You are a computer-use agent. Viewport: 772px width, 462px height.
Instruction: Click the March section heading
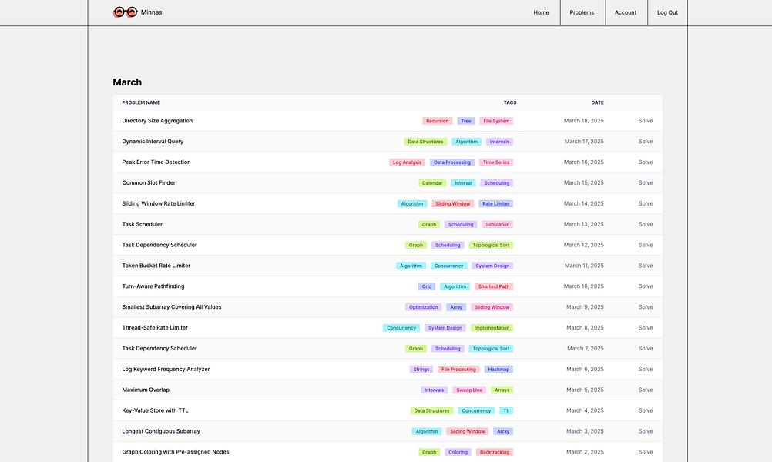127,82
